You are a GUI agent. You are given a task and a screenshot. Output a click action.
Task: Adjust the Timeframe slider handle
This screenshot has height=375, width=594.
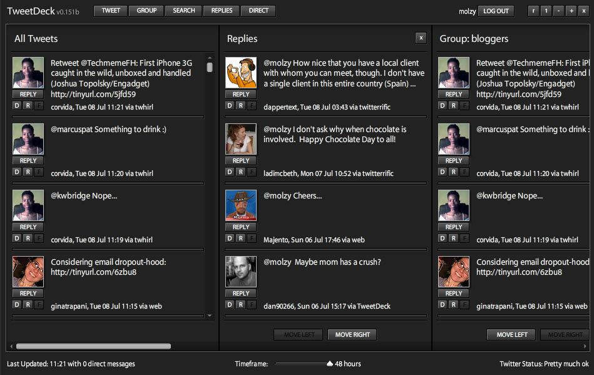pyautogui.click(x=330, y=364)
